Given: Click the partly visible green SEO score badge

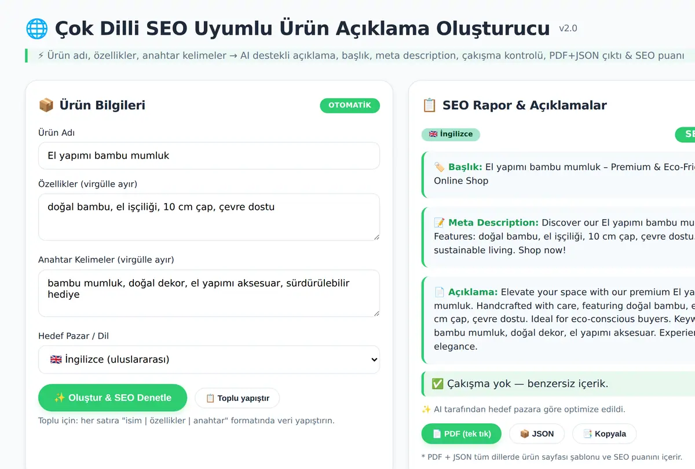Looking at the screenshot, I should tap(685, 134).
